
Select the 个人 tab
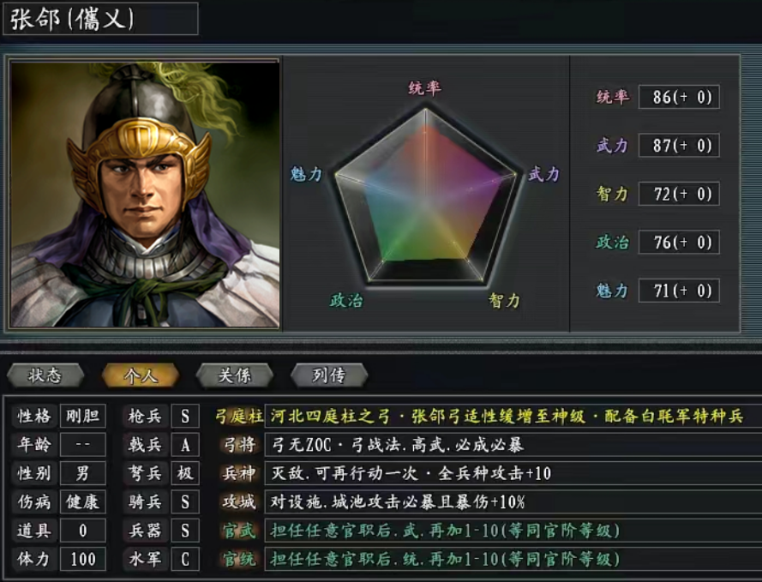(x=141, y=375)
